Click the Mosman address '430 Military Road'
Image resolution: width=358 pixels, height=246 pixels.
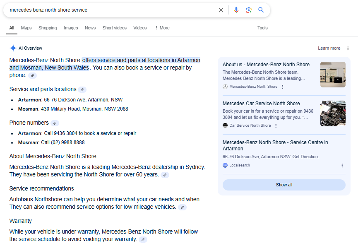(x=84, y=109)
